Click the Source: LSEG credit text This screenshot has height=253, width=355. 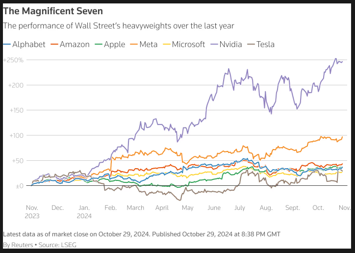pyautogui.click(x=57, y=245)
